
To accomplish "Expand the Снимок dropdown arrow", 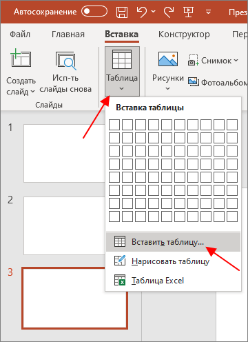I will pos(236,61).
